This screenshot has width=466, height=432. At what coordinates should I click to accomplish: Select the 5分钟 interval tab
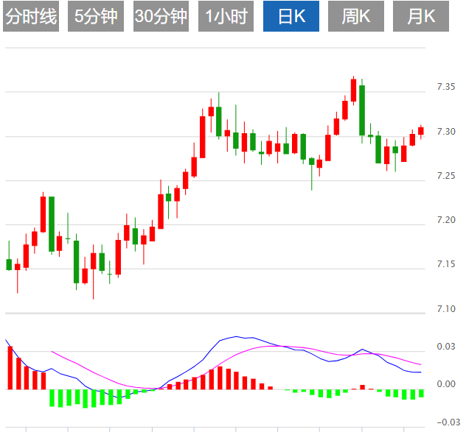(96, 16)
